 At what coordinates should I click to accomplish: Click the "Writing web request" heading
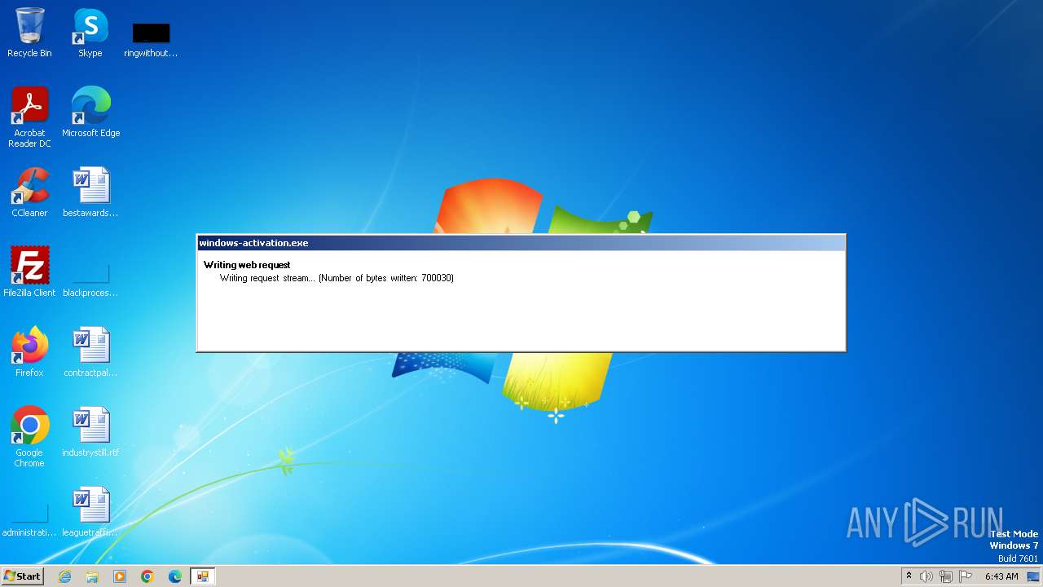tap(247, 265)
